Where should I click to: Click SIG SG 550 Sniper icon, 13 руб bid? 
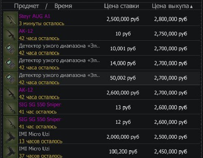coord(11,108)
